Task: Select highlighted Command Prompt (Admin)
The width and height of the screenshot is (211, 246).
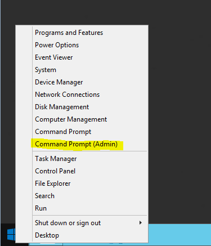Action: (x=76, y=144)
